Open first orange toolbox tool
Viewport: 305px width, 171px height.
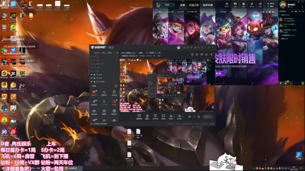tap(94, 93)
